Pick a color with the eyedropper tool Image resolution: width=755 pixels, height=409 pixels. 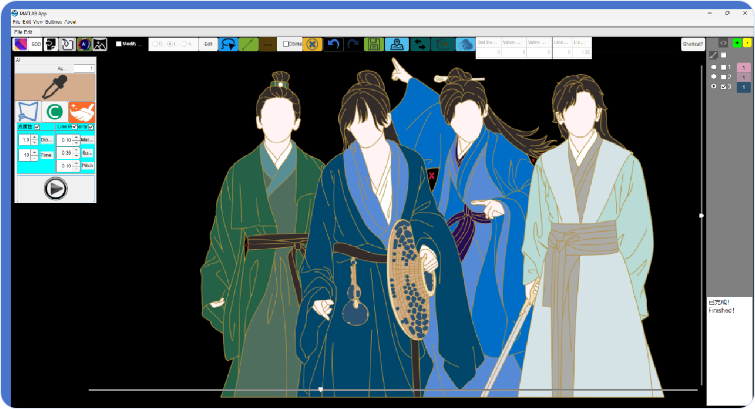(55, 87)
